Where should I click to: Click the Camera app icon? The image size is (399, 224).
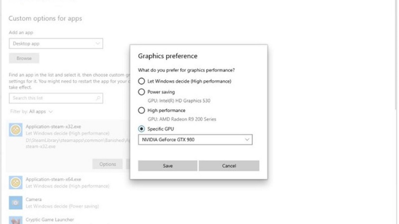[x=16, y=202]
